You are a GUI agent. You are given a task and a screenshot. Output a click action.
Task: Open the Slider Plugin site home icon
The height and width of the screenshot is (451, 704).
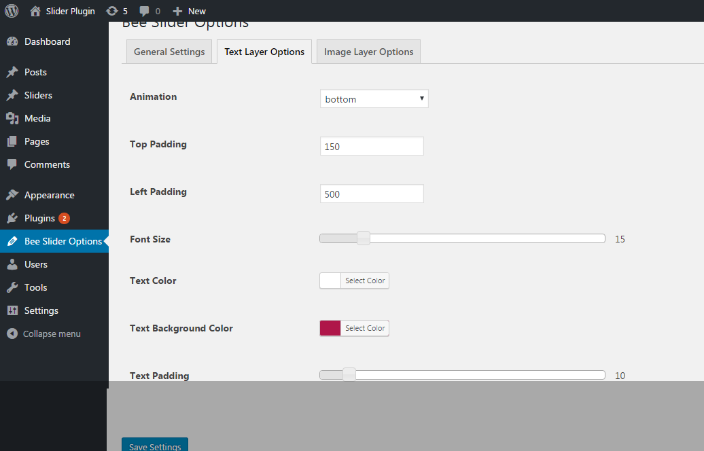(35, 11)
